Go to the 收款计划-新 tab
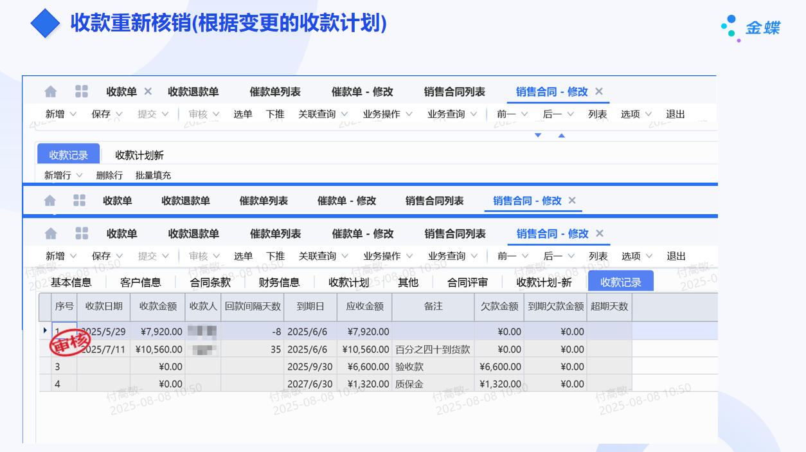This screenshot has width=806, height=452. pos(544,282)
